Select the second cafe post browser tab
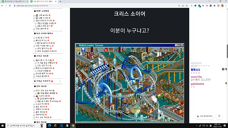Image resolution: width=228 pixels, height=128 pixels. coord(43,1)
